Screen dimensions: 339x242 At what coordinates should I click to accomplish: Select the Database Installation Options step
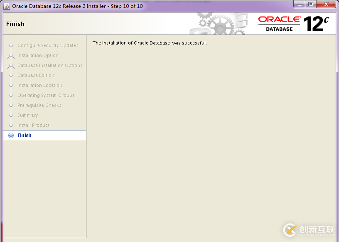coord(50,65)
